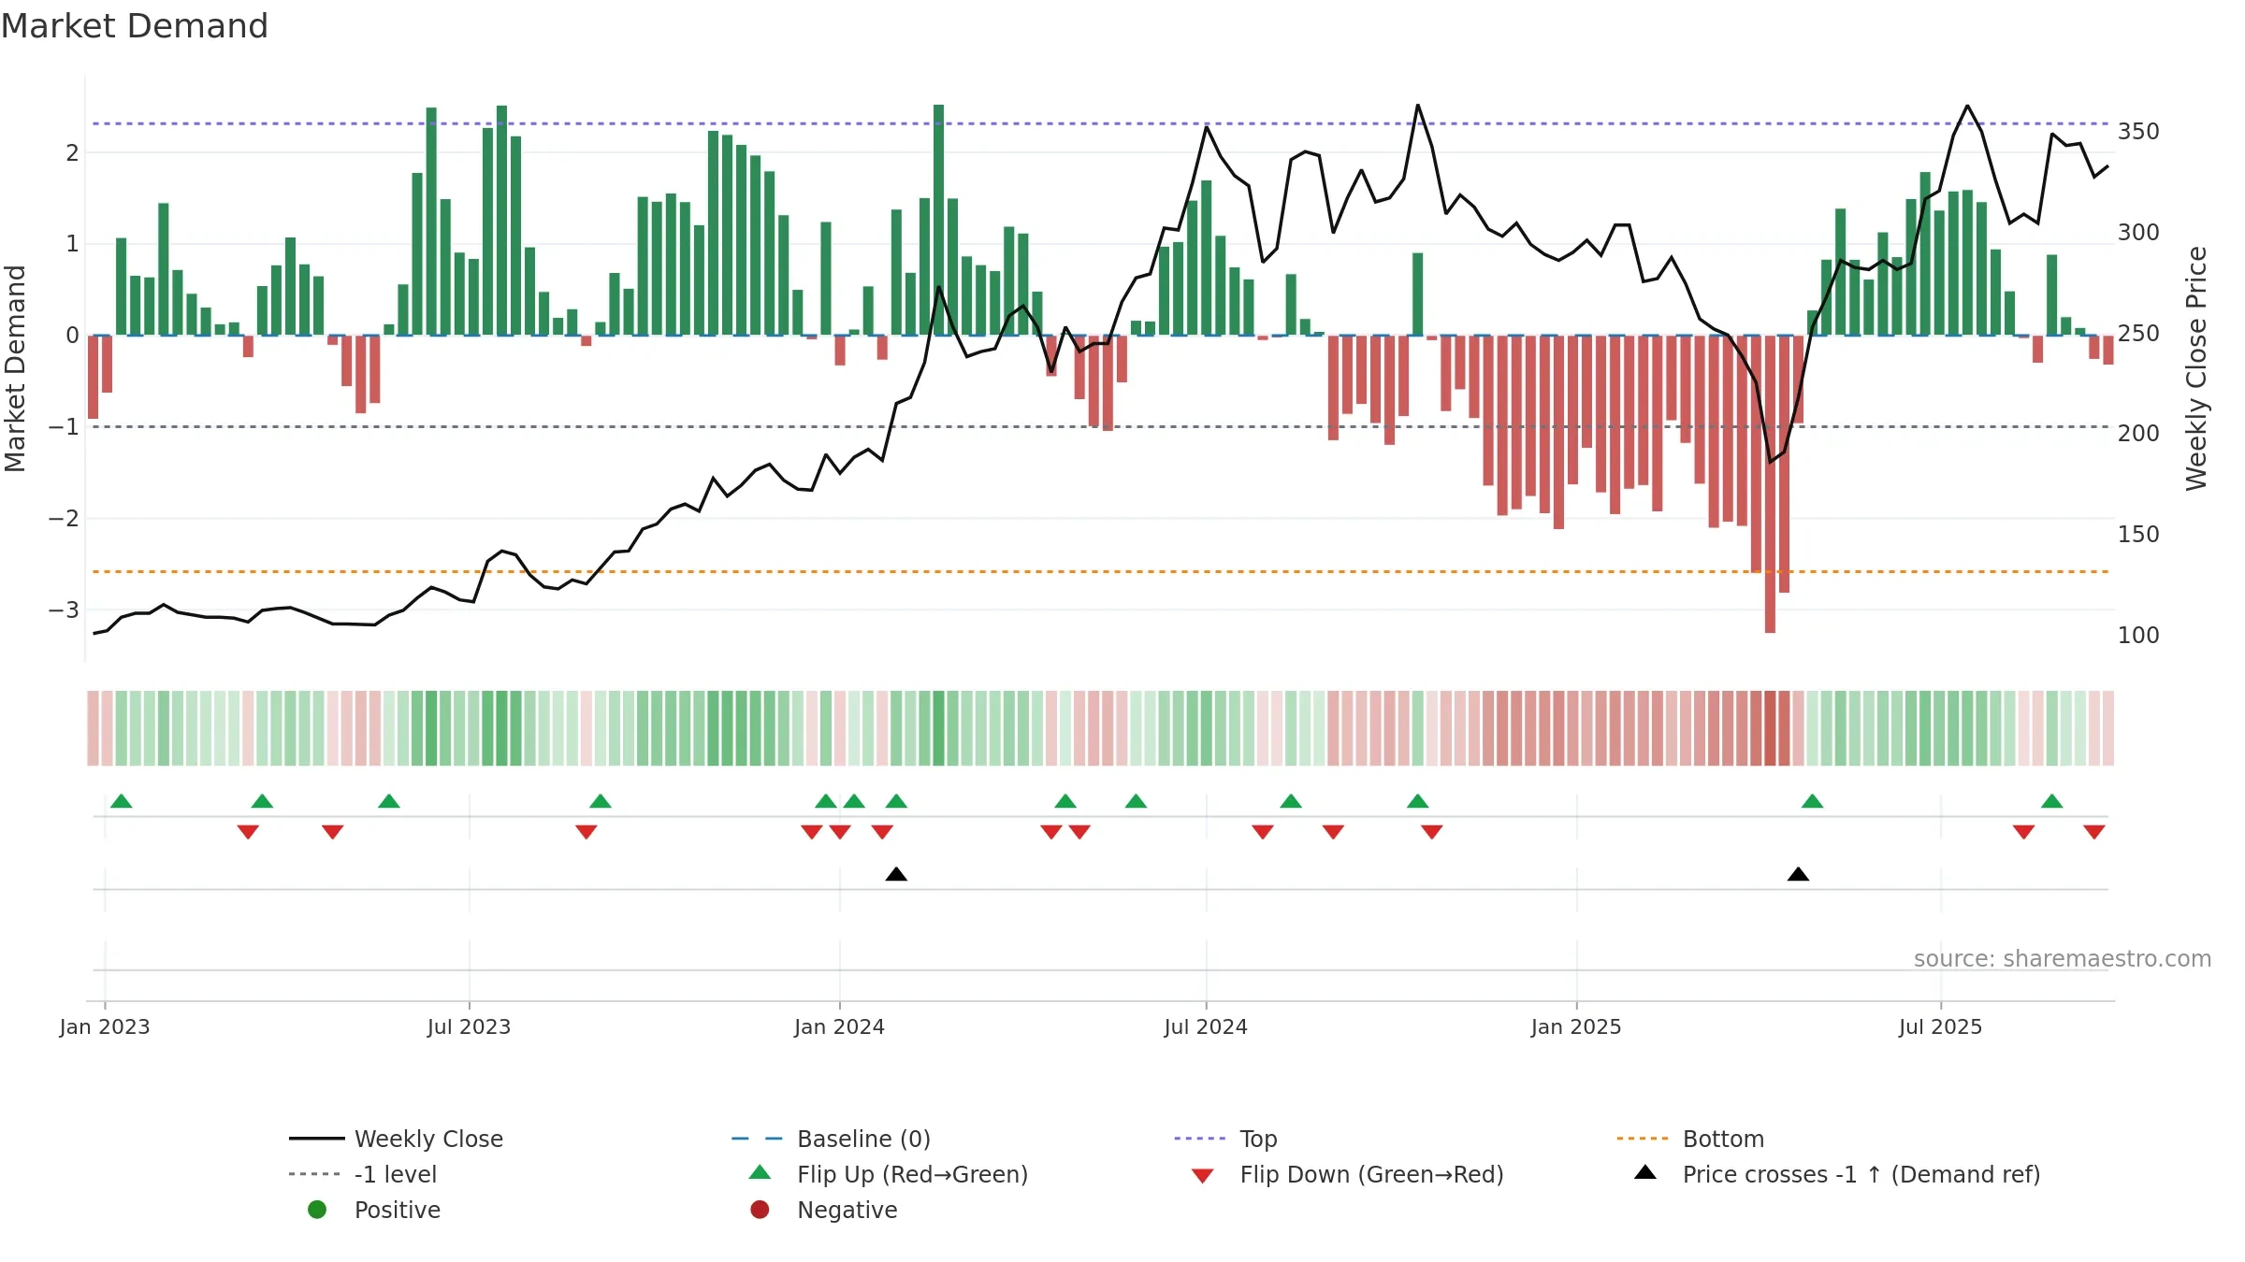Click the black price-cross marker in spring 2025
This screenshot has height=1262, width=2245.
pos(1798,874)
